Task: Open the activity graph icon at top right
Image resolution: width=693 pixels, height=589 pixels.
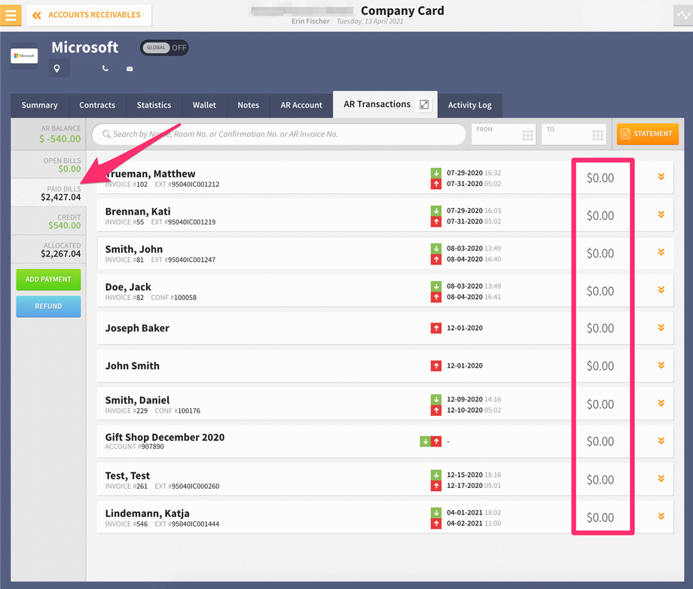Action: [683, 16]
